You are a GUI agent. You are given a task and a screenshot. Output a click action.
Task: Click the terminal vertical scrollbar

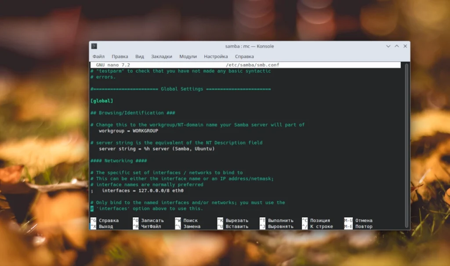click(x=406, y=146)
